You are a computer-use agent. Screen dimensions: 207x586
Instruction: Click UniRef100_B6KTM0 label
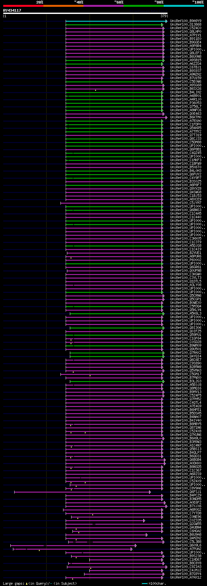point(186,117)
